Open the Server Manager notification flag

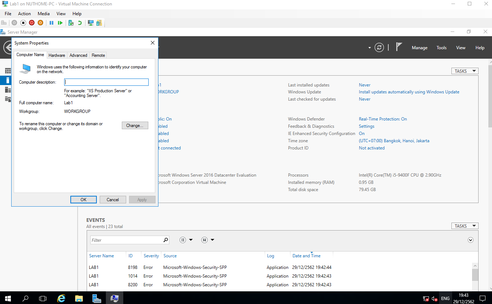(398, 46)
